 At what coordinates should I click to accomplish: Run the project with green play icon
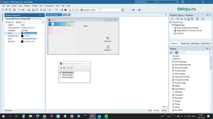(x=50, y=10)
